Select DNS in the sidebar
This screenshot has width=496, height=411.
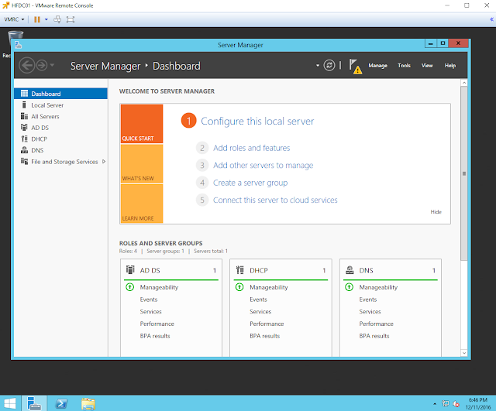(x=60, y=150)
